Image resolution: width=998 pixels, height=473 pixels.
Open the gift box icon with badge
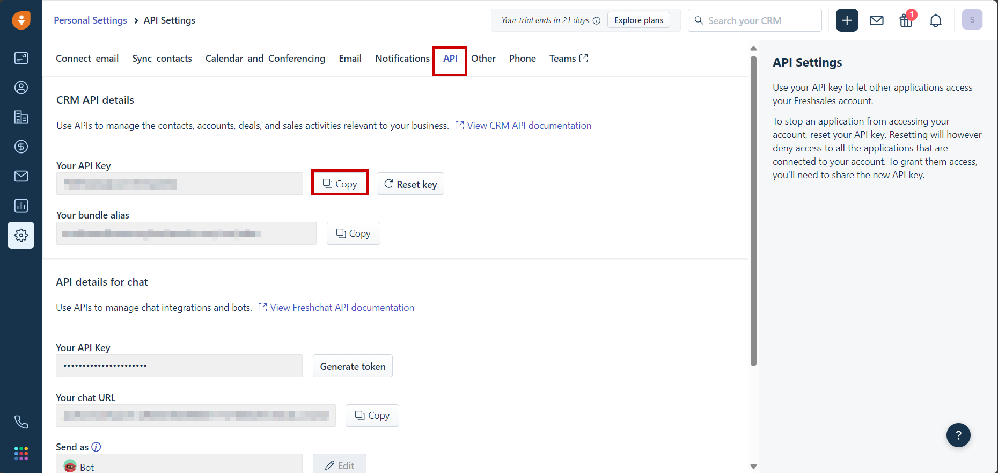(x=906, y=20)
